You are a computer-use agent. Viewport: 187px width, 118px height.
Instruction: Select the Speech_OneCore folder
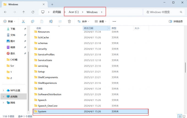[x=48, y=106]
